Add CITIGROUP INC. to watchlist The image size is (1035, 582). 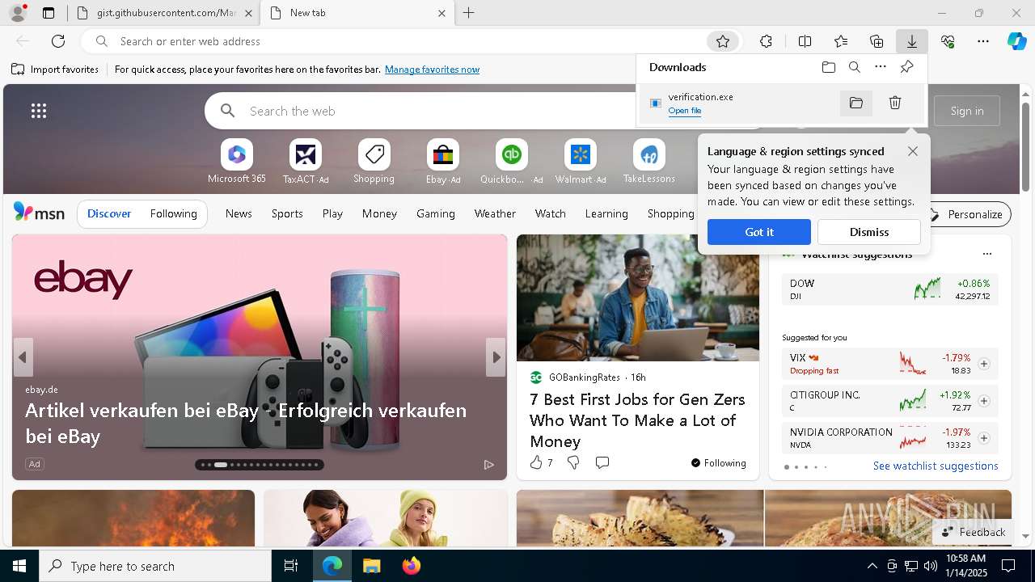[984, 401]
